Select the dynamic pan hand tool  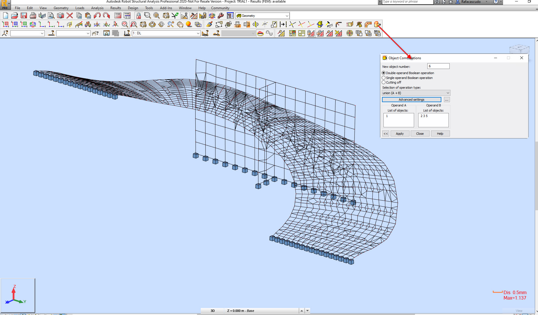[180, 24]
